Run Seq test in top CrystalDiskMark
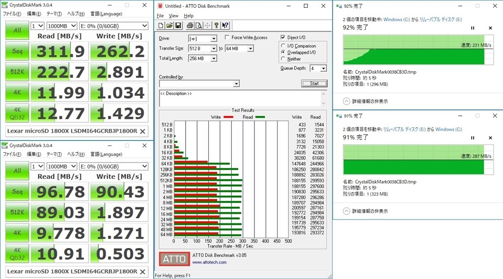Image resolution: width=503 pixels, height=279 pixels. (17, 51)
